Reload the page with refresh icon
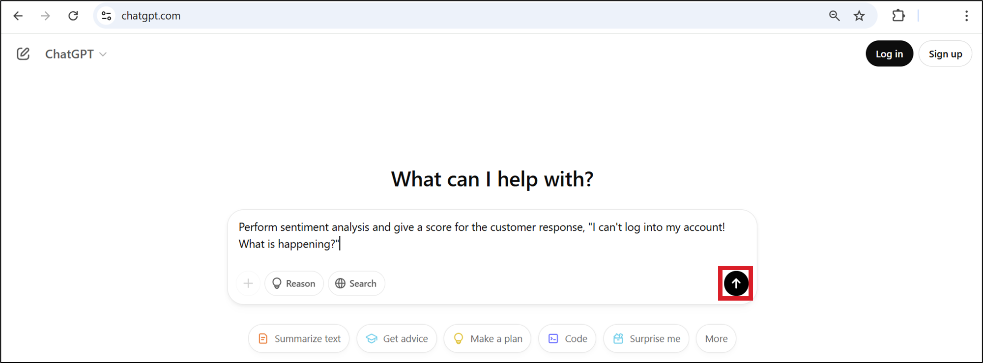 pos(73,16)
